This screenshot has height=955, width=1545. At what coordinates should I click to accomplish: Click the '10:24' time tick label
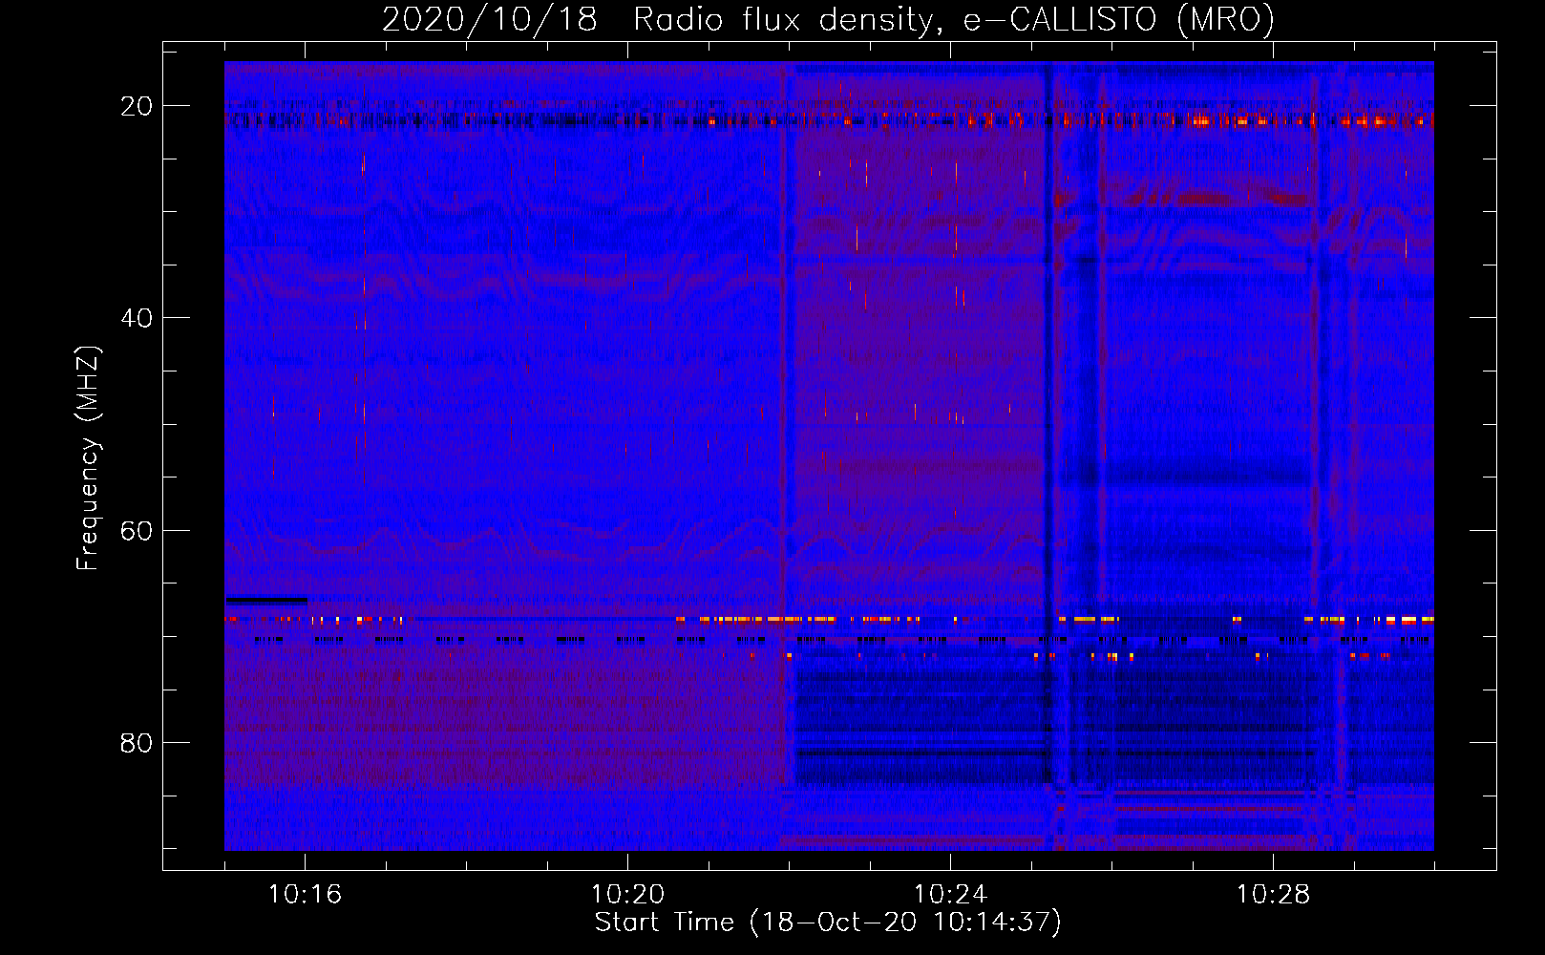tap(950, 894)
